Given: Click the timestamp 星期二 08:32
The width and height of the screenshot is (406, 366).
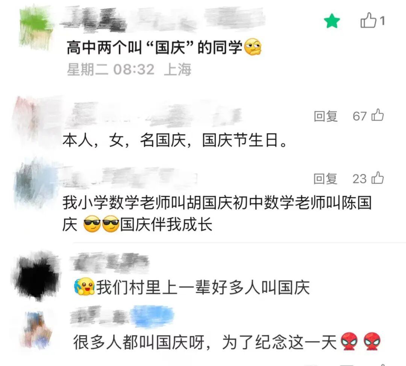Looking at the screenshot, I should (x=111, y=70).
